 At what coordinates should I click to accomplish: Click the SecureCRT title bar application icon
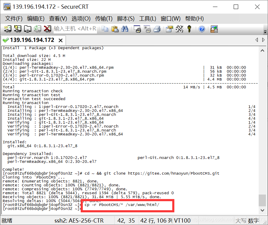(x=7, y=7)
